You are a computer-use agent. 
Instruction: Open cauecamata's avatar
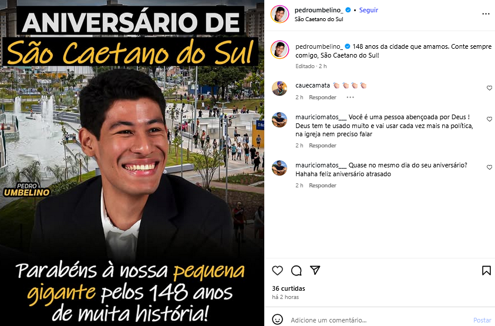click(280, 89)
